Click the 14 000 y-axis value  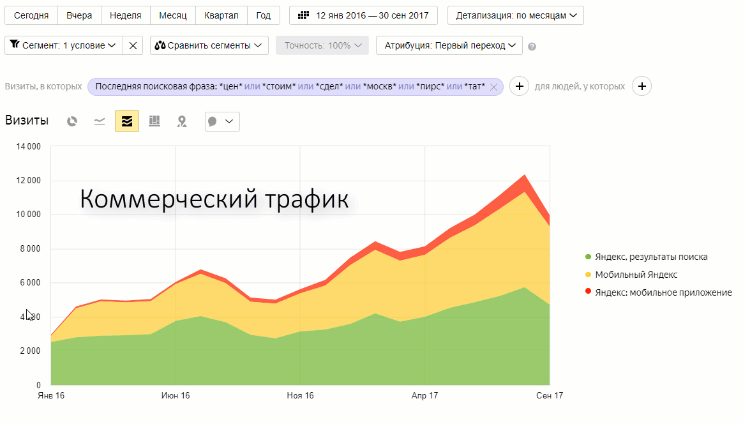click(29, 147)
